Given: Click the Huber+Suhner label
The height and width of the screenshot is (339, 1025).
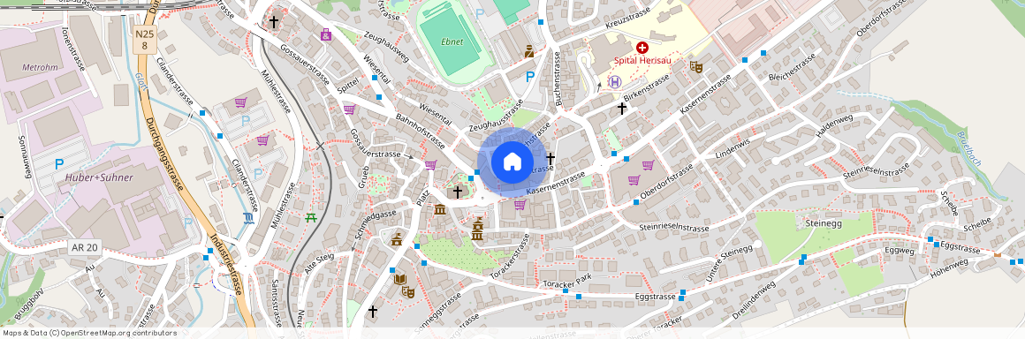Looking at the screenshot, I should click(x=99, y=177).
